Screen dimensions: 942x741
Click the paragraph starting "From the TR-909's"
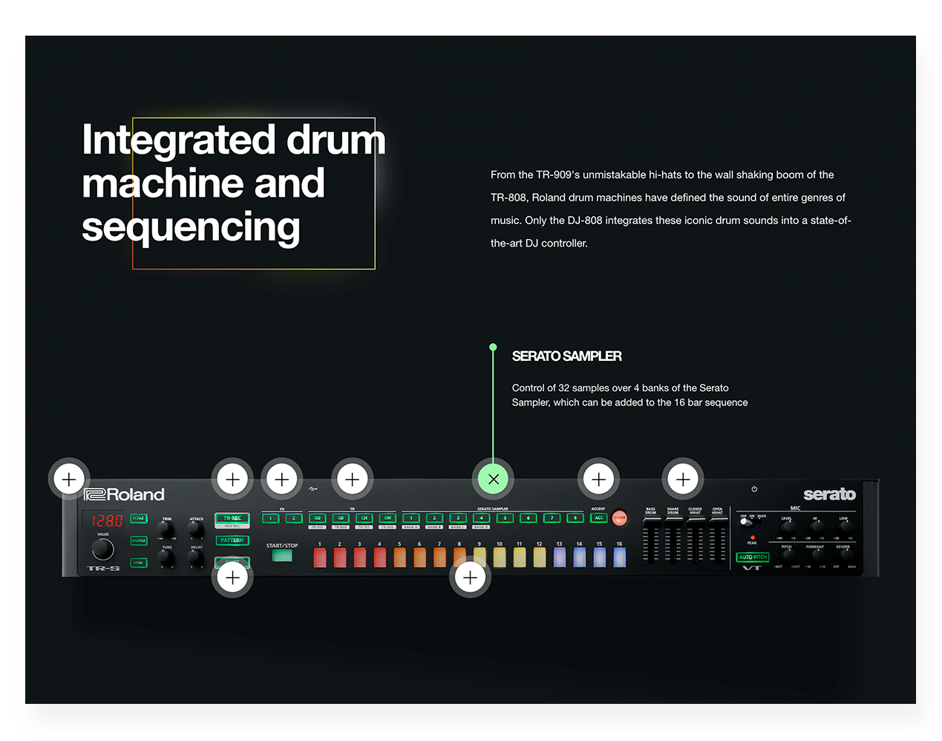coord(671,209)
